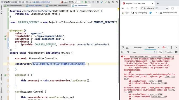Close the Angular Core Deep Dive browser tab
The width and height of the screenshot is (179, 100).
[x=152, y=4]
